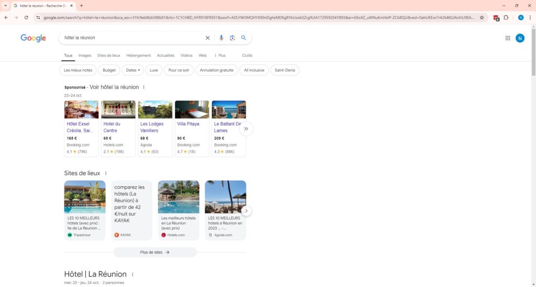536x287 pixels.
Task: Open the KAYAK compare hotels card
Action: [x=131, y=210]
